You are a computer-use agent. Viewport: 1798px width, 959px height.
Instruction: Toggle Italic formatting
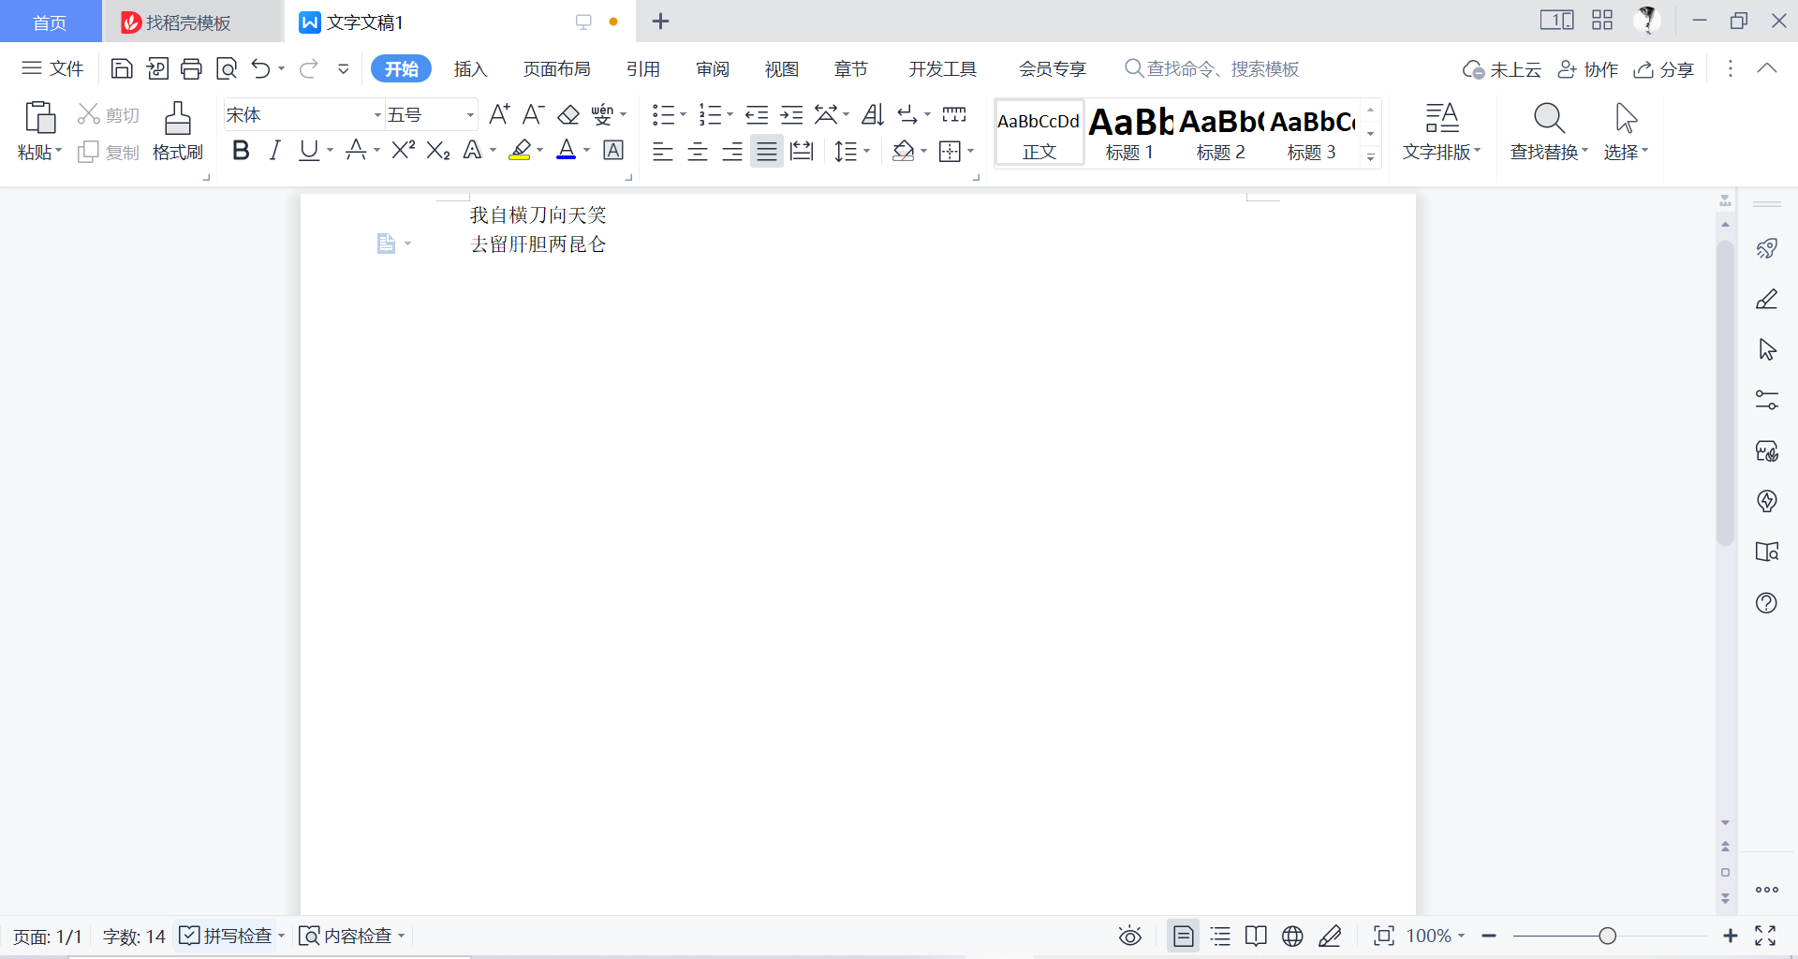(274, 150)
